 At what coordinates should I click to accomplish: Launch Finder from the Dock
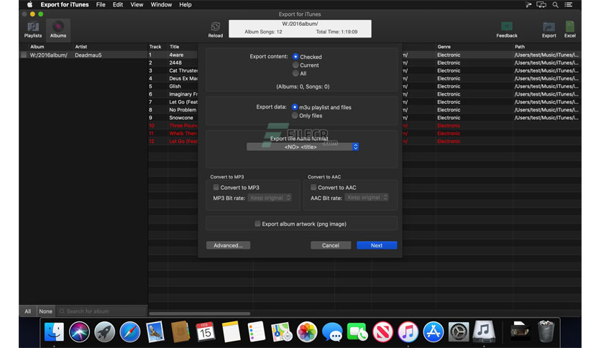(x=54, y=331)
